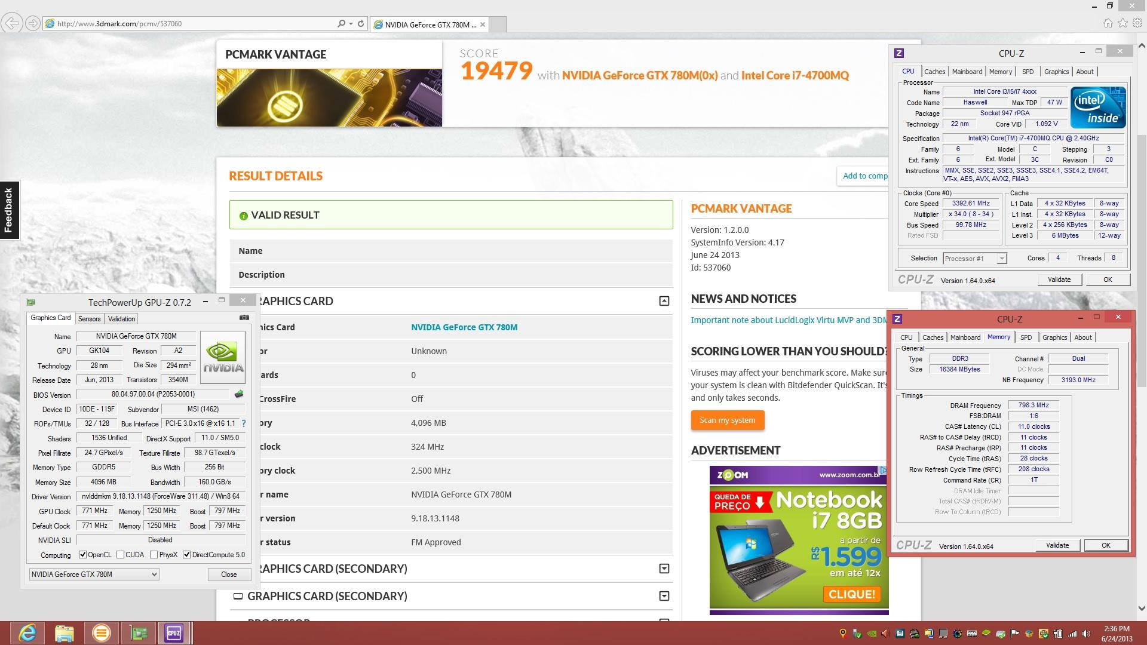Toggle the DirectCompute 5.0 checkbox
The image size is (1147, 645).
click(x=187, y=555)
